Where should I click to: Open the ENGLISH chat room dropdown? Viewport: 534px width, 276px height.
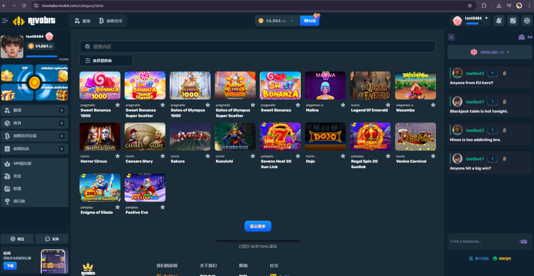click(x=490, y=52)
